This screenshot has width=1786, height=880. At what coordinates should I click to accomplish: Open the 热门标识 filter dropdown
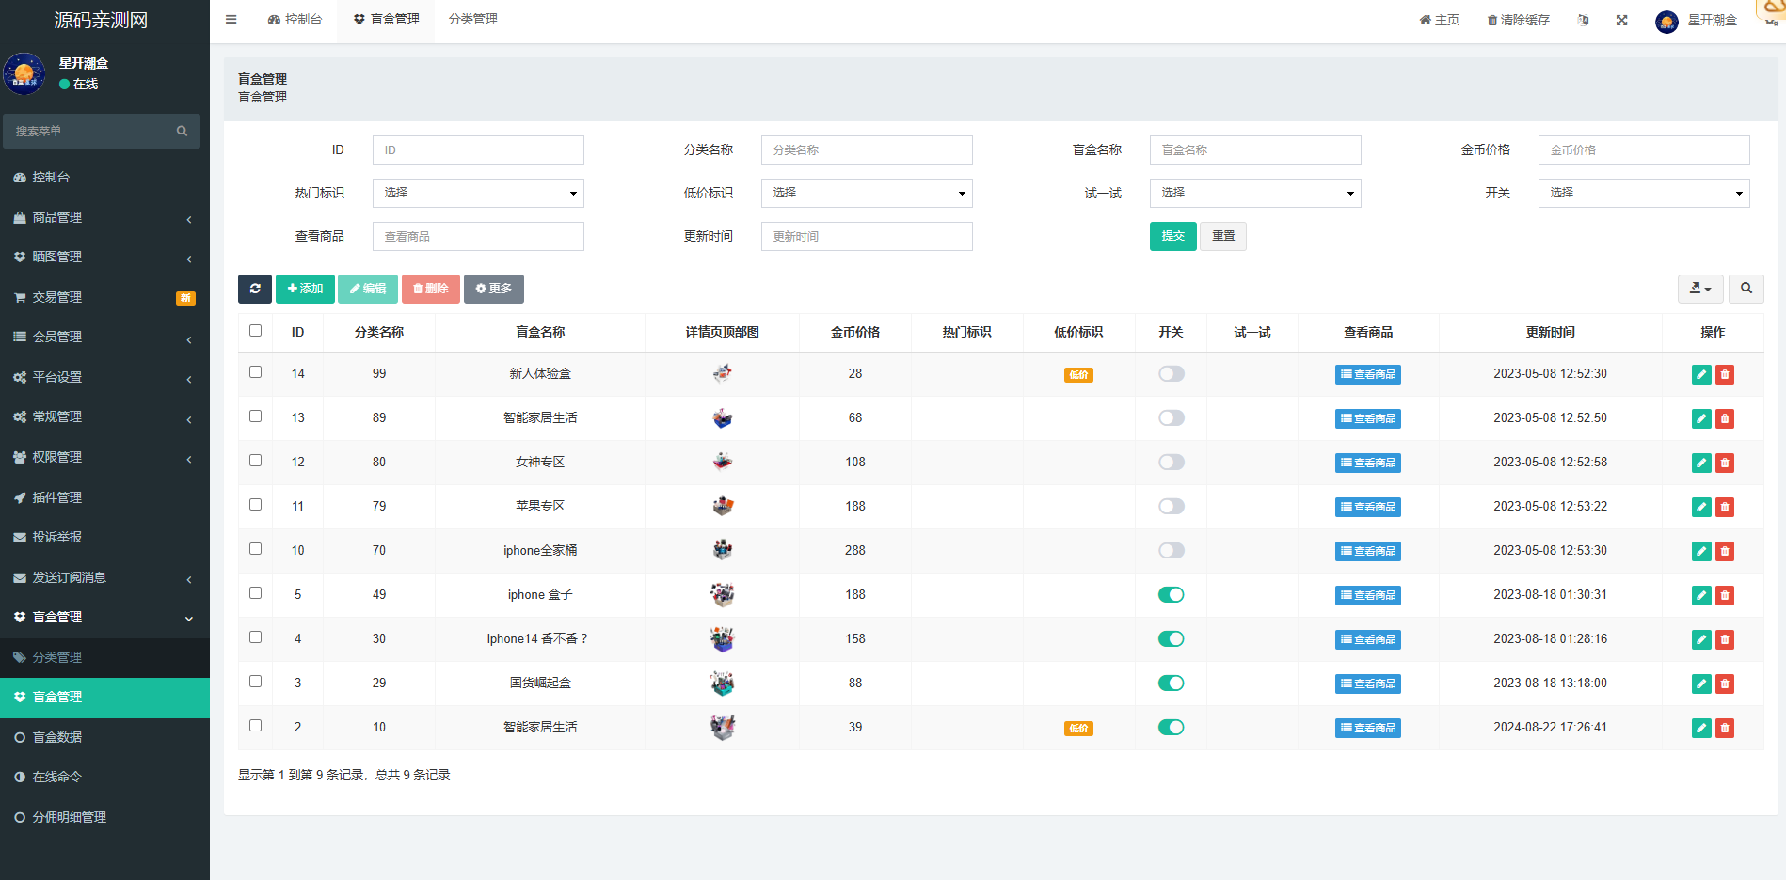pos(478,193)
